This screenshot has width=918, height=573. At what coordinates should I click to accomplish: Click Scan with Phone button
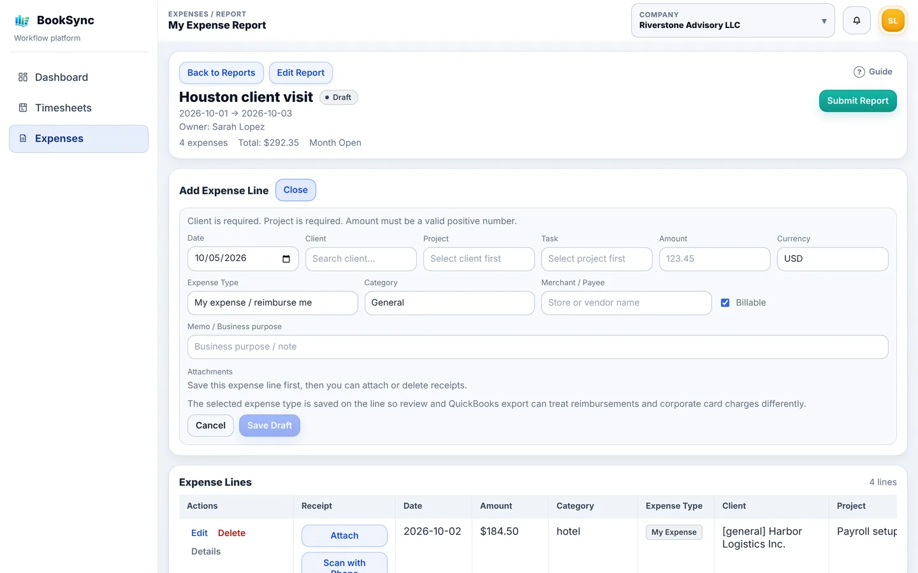click(x=344, y=563)
